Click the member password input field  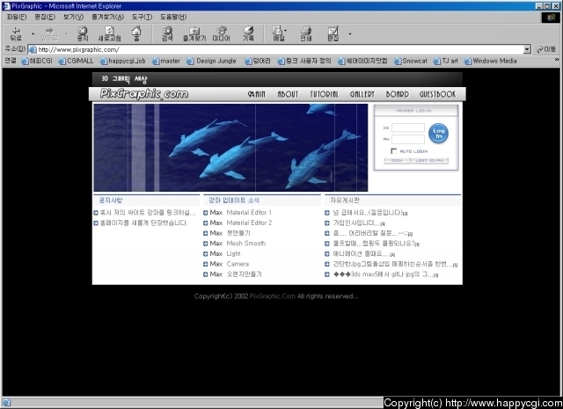(x=408, y=139)
